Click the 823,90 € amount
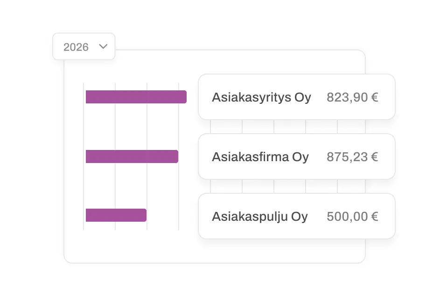 (353, 97)
